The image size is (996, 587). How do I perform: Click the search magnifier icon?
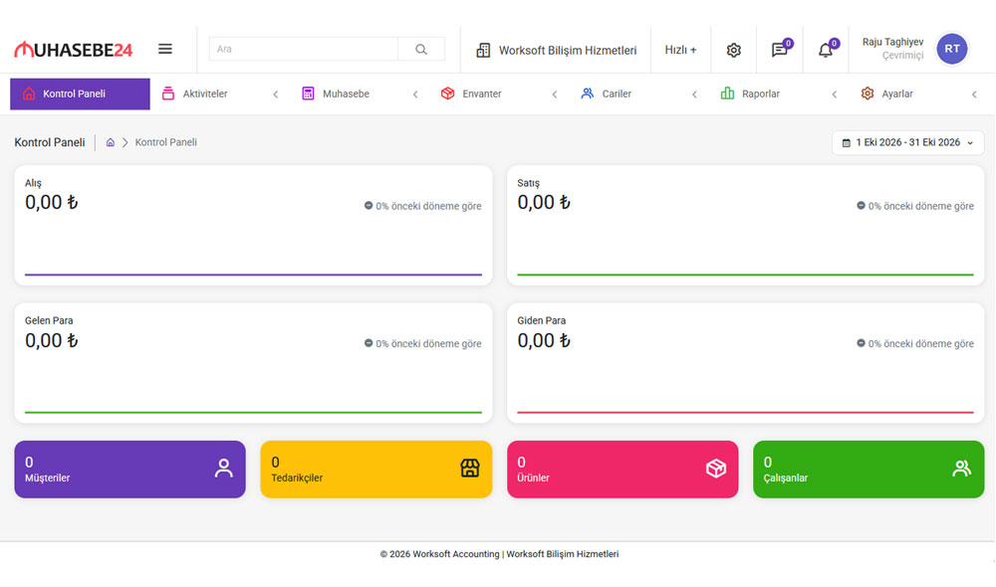[x=421, y=49]
